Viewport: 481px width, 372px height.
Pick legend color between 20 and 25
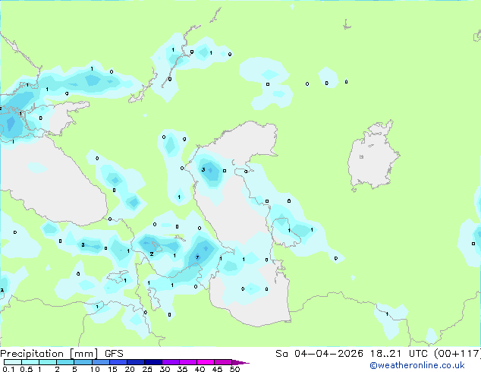tap(136, 362)
